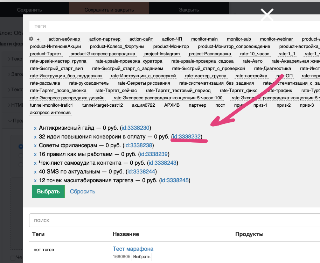This screenshot has height=263, width=320.
Task: Click the «Закрыть» button in the top bar
Action: pyautogui.click(x=189, y=10)
